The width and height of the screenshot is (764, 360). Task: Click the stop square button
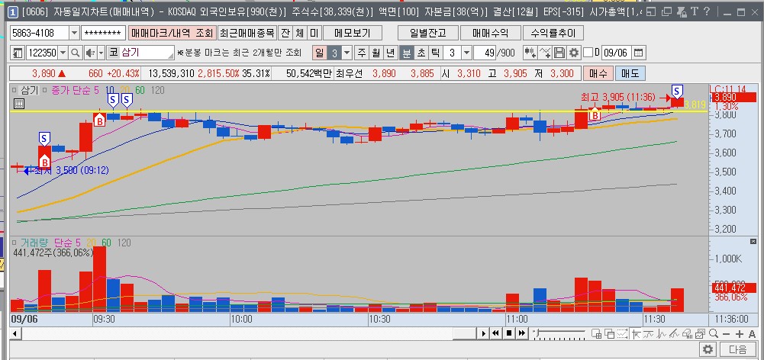click(508, 333)
